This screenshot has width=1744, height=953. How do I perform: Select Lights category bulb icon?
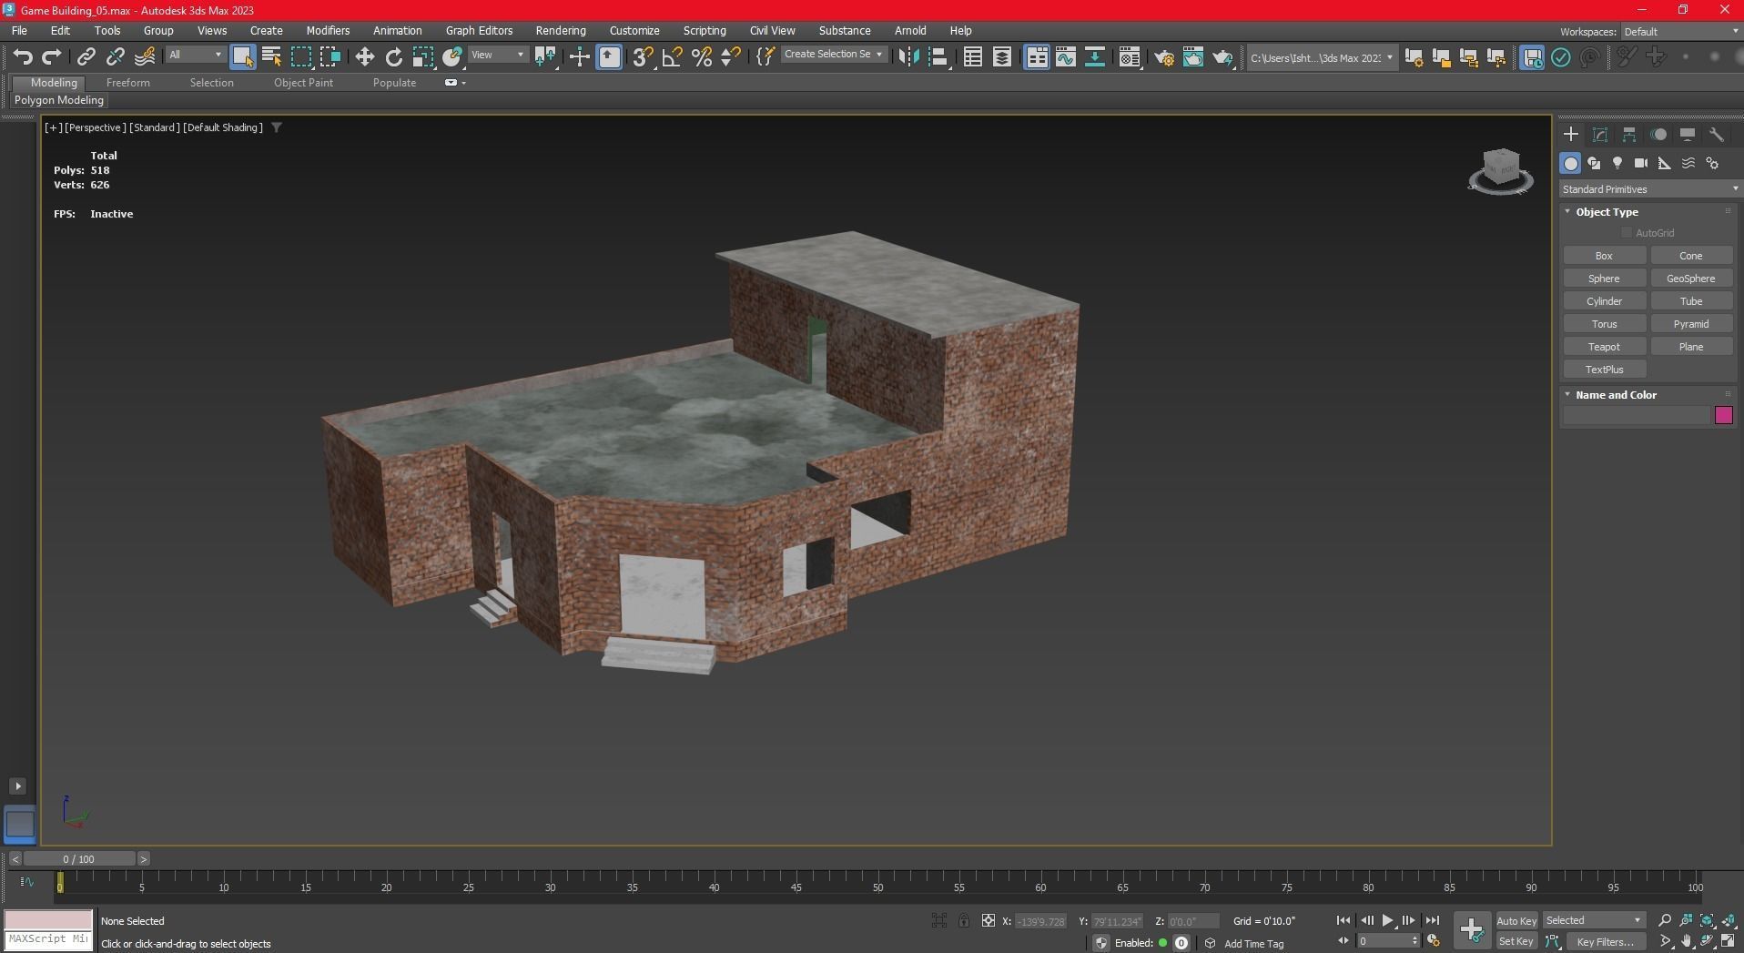1617,164
